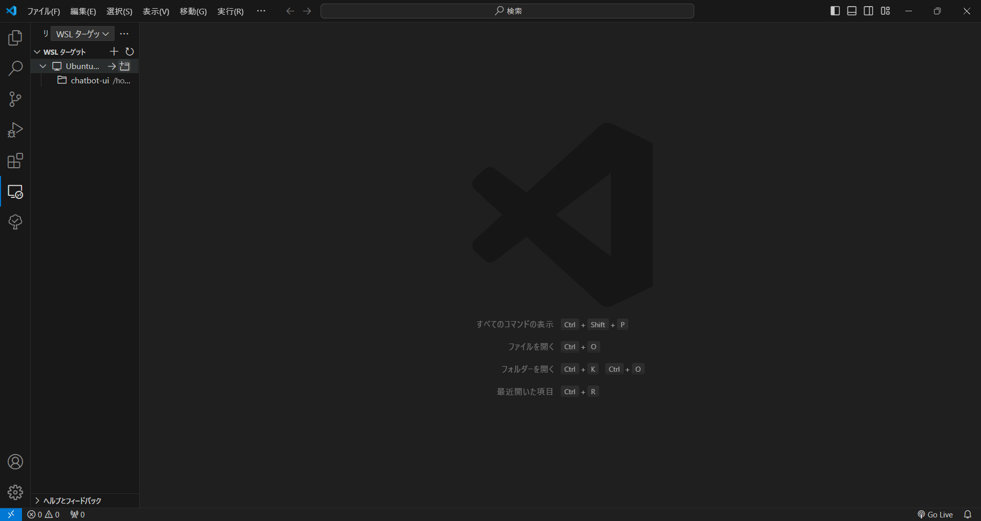The height and width of the screenshot is (521, 981).
Task: Open the Run and Debug view
Action: coord(15,130)
